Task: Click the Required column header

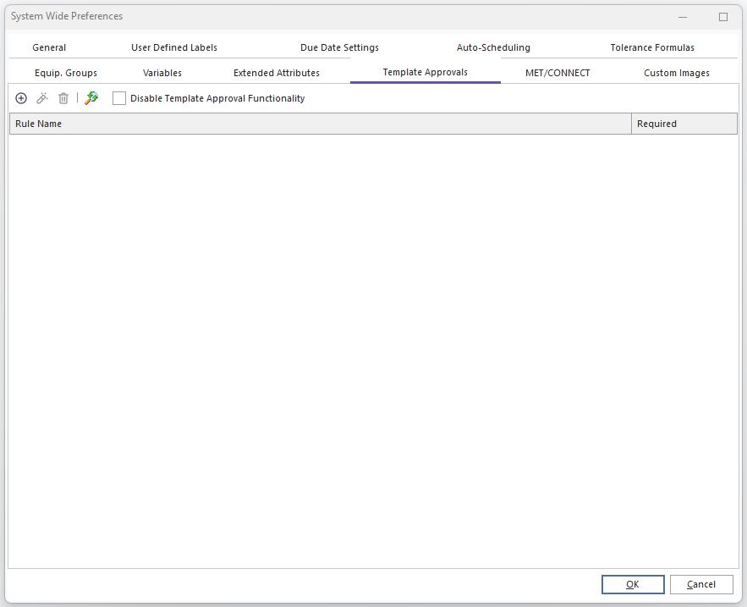Action: click(x=684, y=124)
